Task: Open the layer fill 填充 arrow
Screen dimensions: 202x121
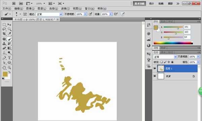Action: tap(198, 62)
